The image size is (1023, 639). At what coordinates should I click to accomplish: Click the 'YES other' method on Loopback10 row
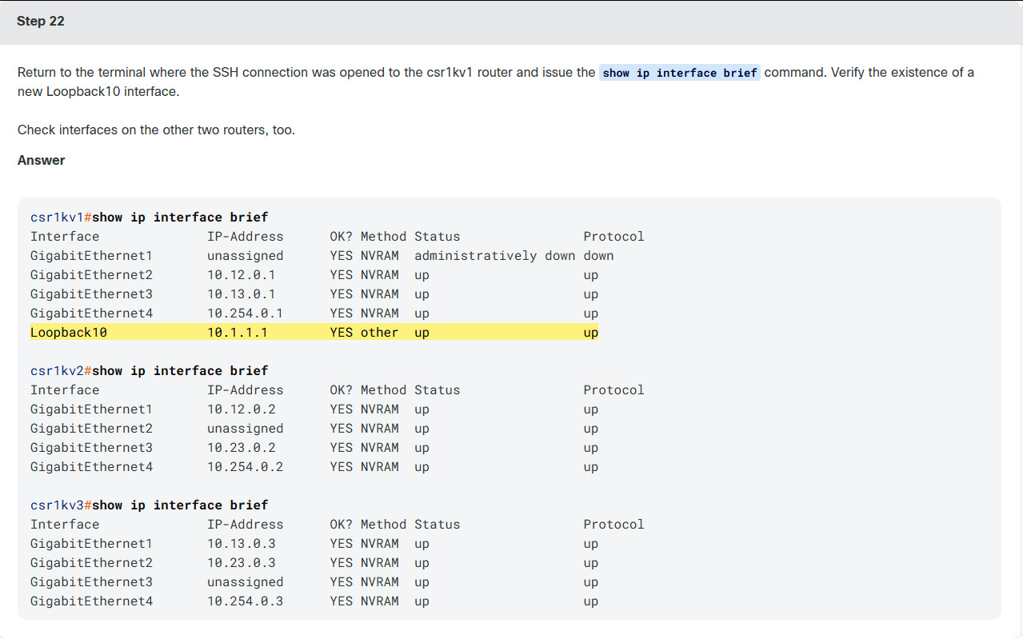[364, 333]
